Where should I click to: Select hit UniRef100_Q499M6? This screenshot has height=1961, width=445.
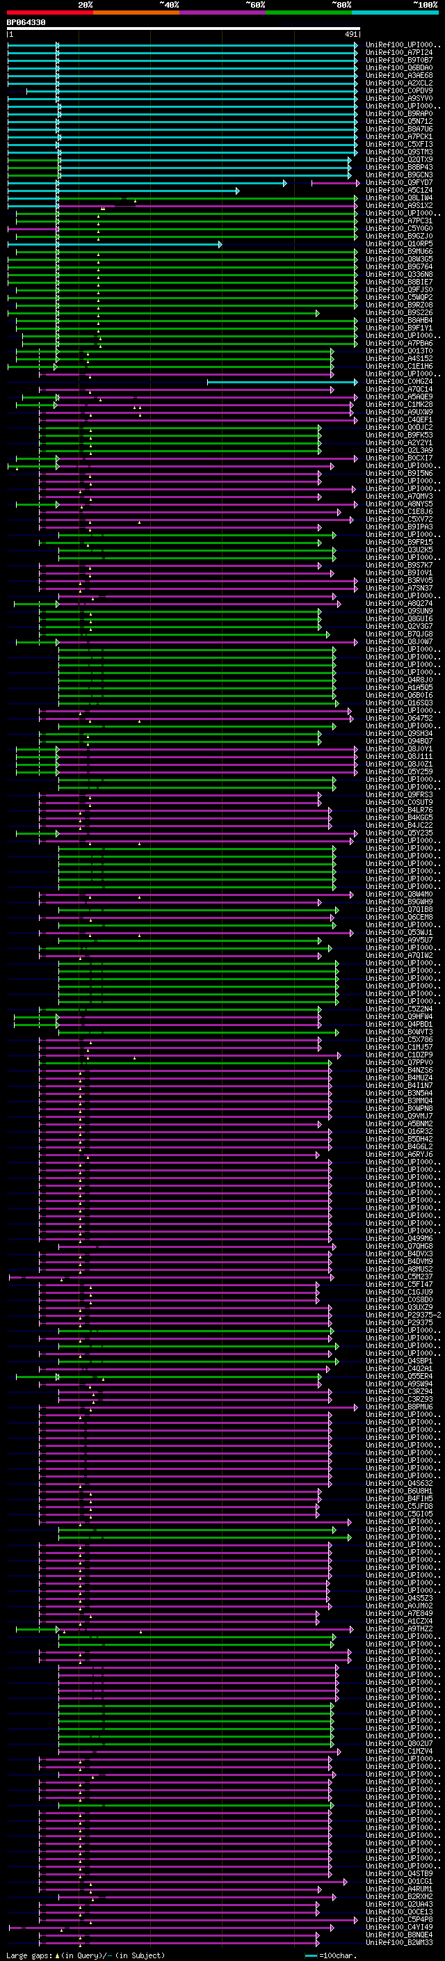click(x=399, y=1238)
